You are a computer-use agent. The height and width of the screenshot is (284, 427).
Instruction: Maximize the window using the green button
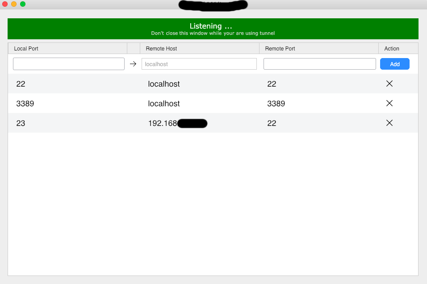click(x=23, y=4)
